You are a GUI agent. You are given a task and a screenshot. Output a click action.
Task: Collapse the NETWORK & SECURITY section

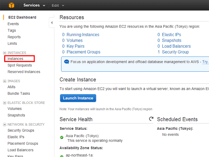pyautogui.click(x=5, y=124)
